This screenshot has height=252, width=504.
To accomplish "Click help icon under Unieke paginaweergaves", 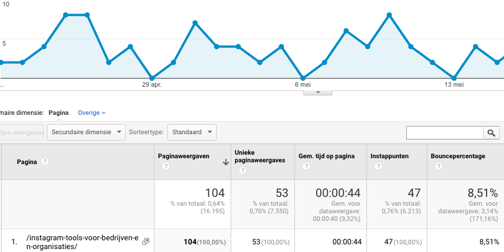I will pos(242,171).
